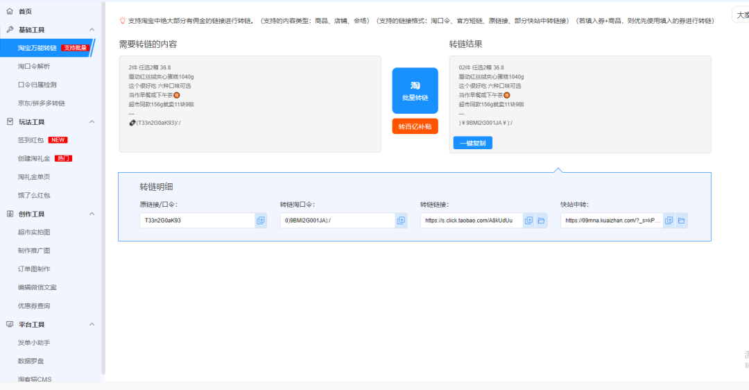Collapse the 创作工具 section chevron
The height and width of the screenshot is (390, 749).
point(92,214)
